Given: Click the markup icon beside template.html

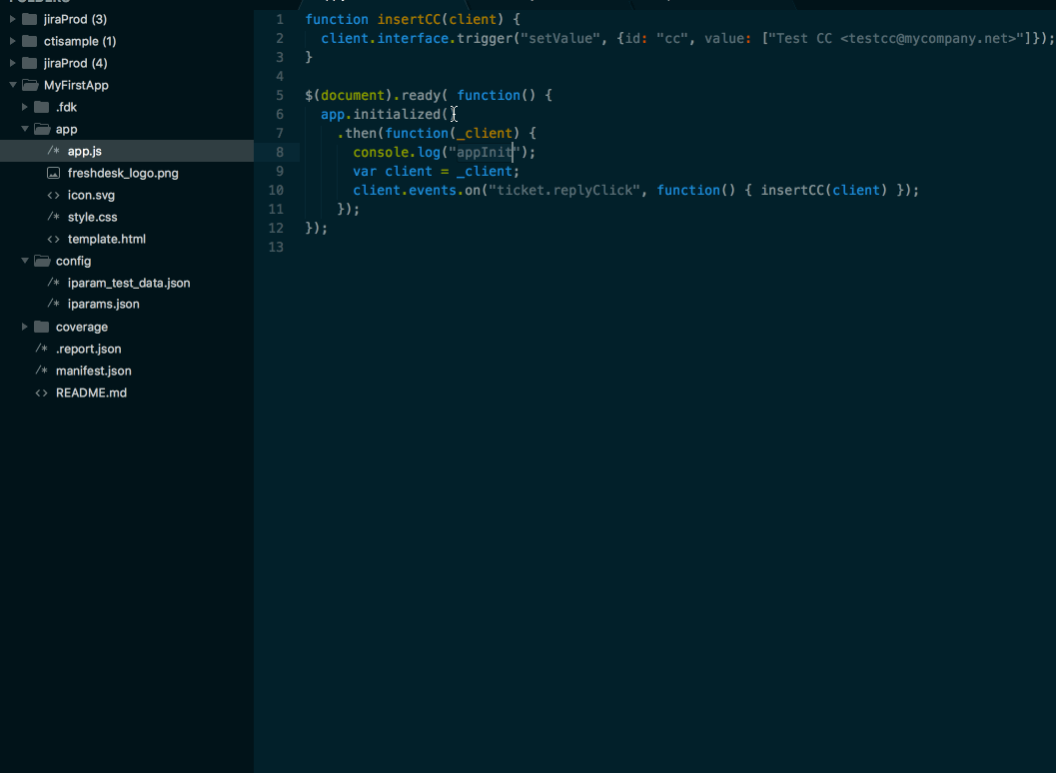Looking at the screenshot, I should coord(55,239).
